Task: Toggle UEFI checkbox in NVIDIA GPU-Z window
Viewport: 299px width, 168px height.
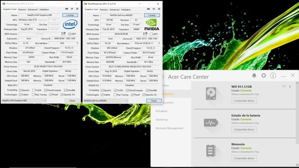Action: point(151,34)
